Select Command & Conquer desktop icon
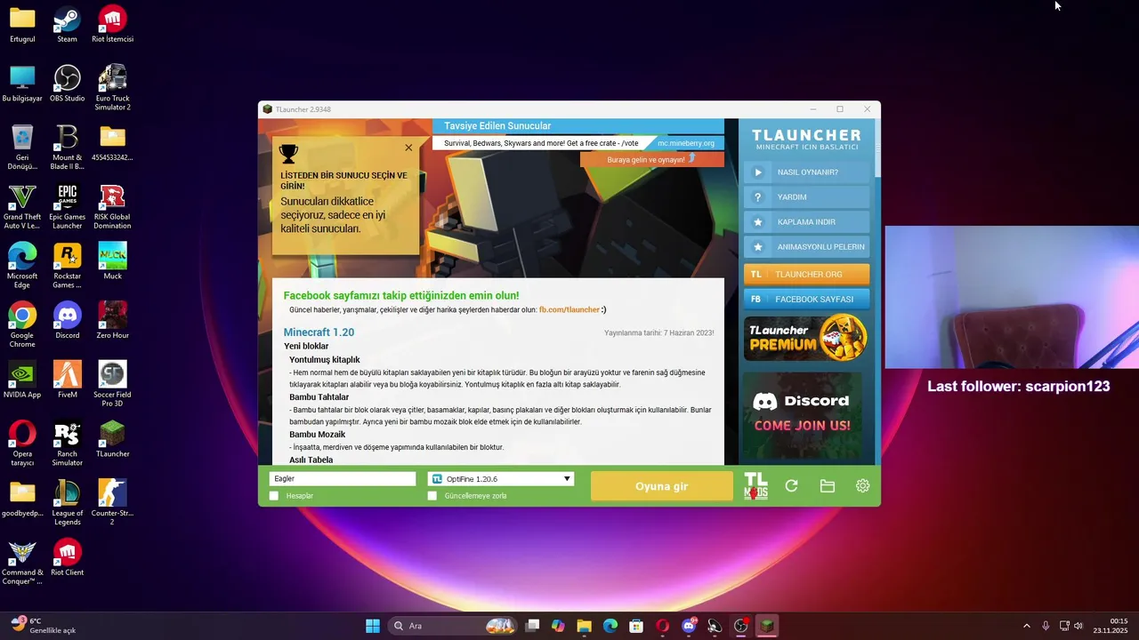1139x640 pixels. (x=22, y=563)
